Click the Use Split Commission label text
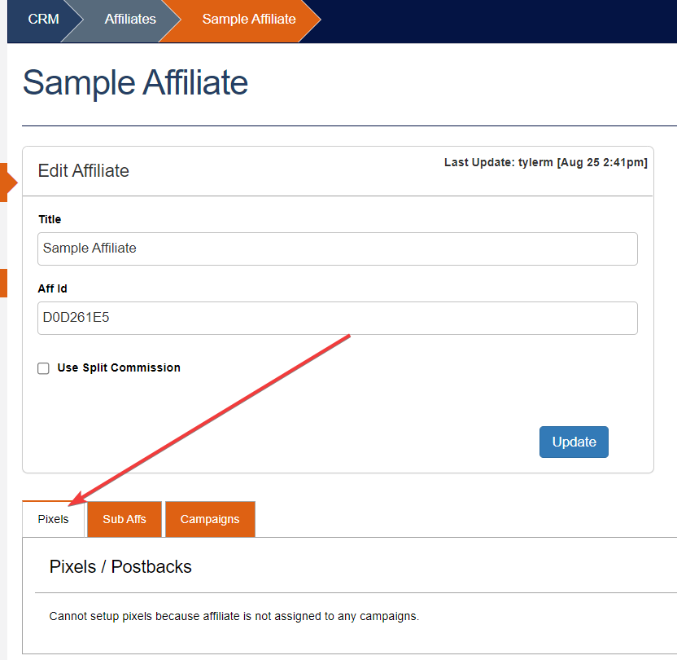 pos(119,367)
